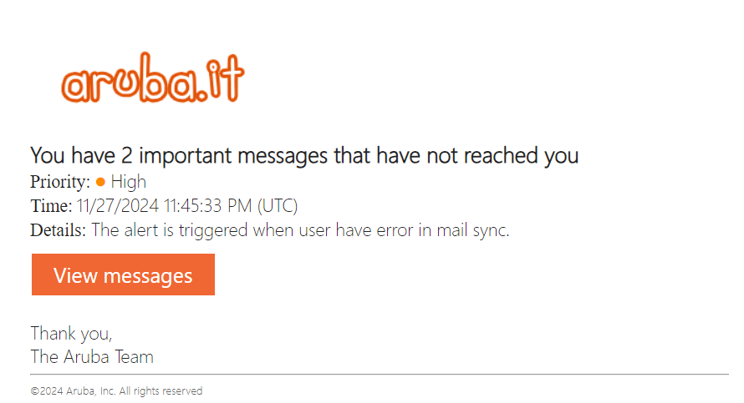744x403 pixels.
Task: Click the "Priority:" label
Action: pos(60,181)
